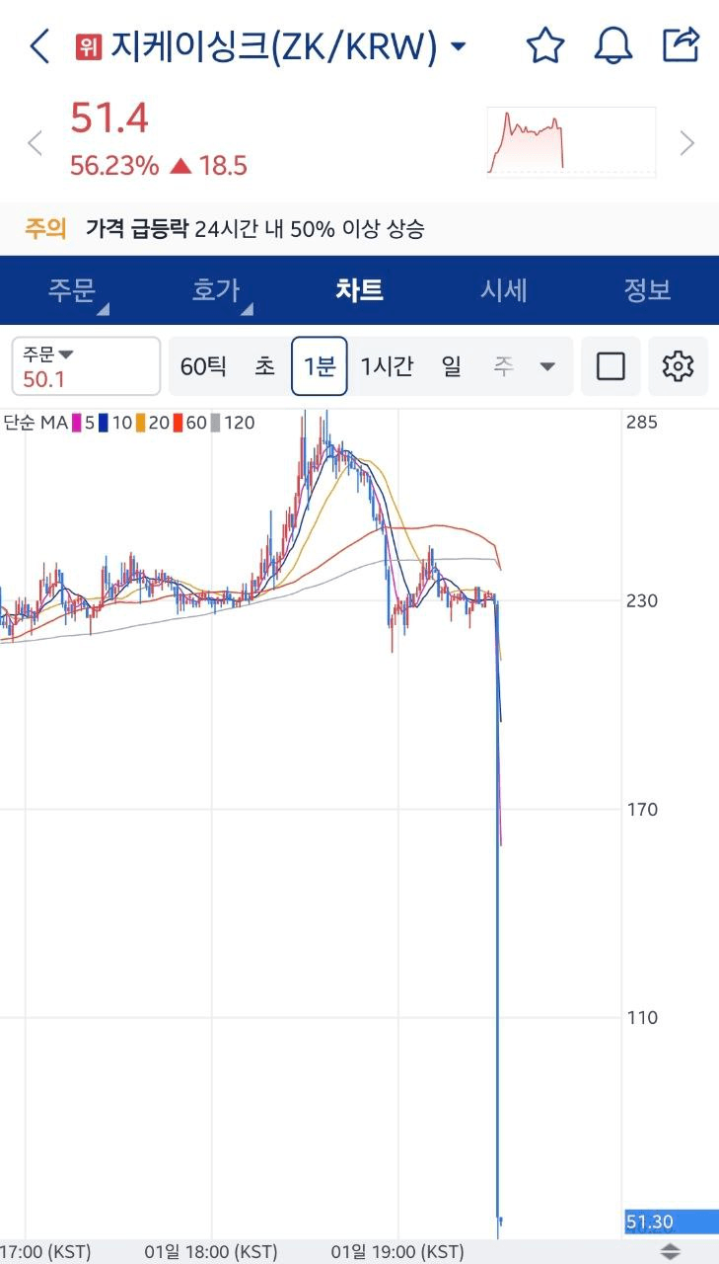Open the 주문 price dropdown
Screen dimensions: 719x1264
(86, 366)
